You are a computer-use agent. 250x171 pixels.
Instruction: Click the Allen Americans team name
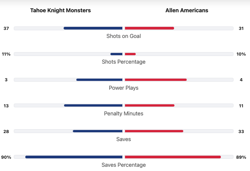pos(187,10)
